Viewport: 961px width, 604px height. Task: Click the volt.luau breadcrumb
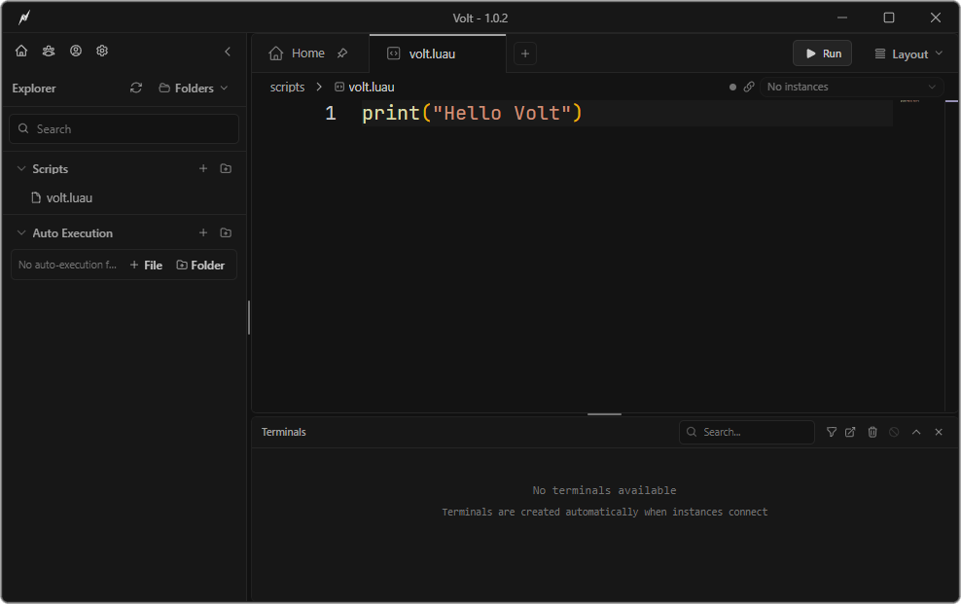click(365, 87)
